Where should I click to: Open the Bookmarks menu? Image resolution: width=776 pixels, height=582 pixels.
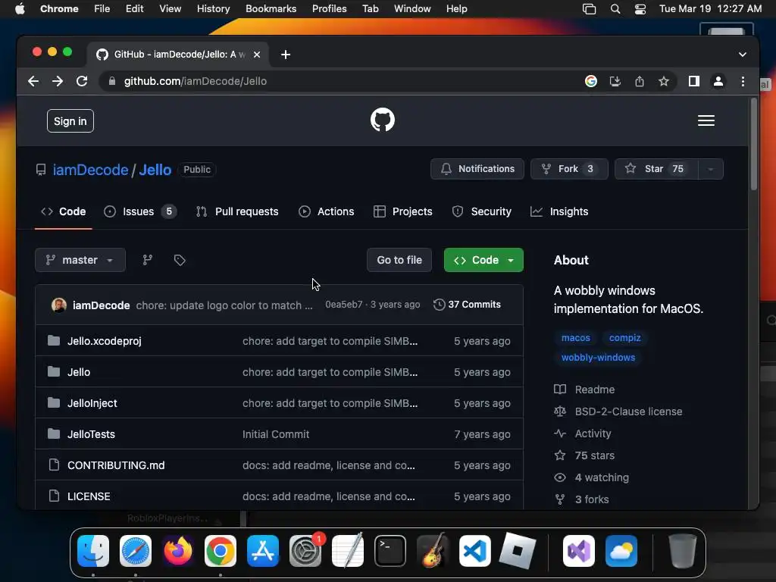(271, 9)
